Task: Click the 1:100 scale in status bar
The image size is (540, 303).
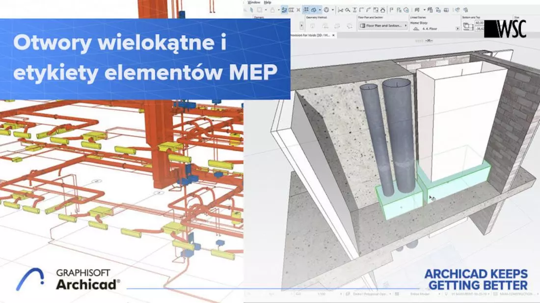Action: point(322,294)
